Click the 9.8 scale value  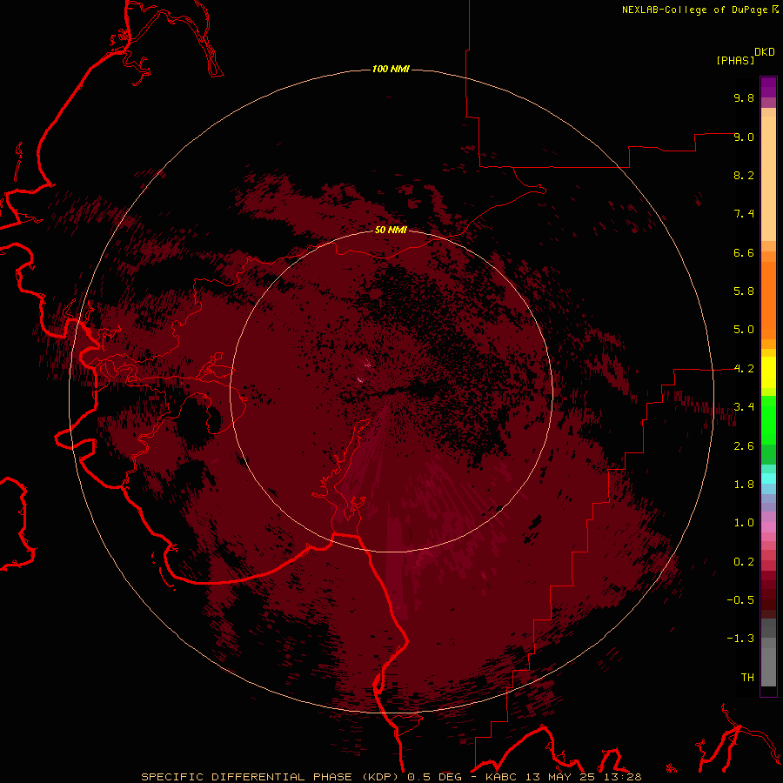pos(744,97)
